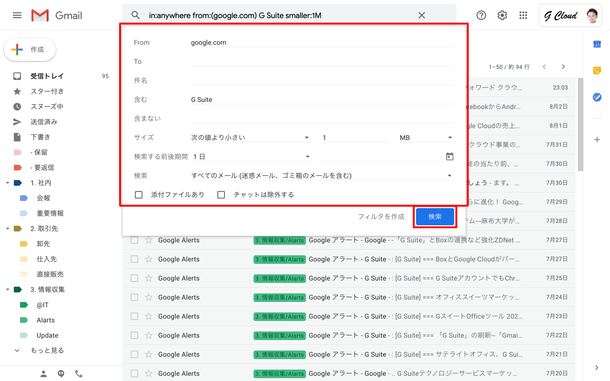Select the email checkbox dated 7月25日
Image resolution: width=610 pixels, height=381 pixels.
tap(134, 278)
